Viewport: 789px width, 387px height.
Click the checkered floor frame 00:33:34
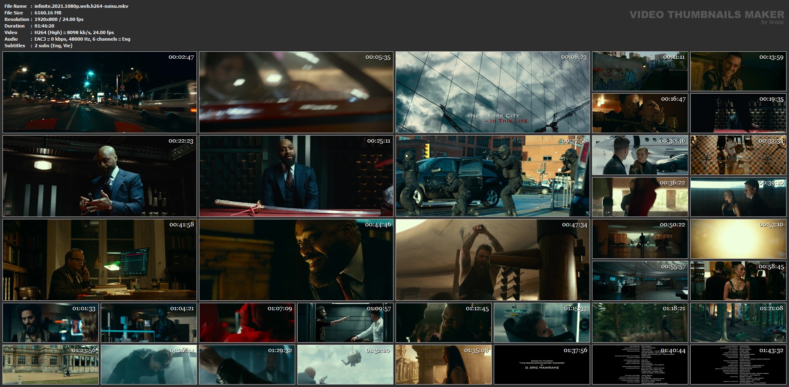click(738, 155)
